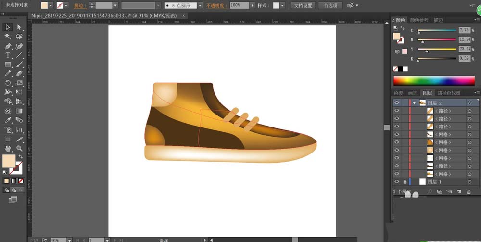481x242 pixels.
Task: Choose the Line Segment tool
Action: pos(19,55)
